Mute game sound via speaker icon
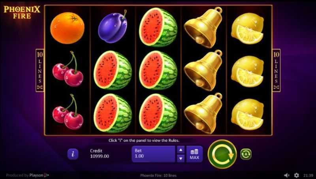 (286, 175)
